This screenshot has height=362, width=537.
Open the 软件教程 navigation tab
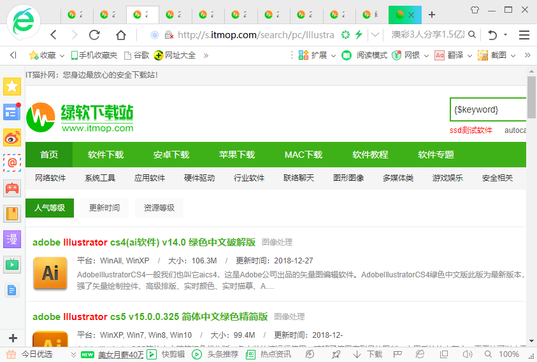370,155
